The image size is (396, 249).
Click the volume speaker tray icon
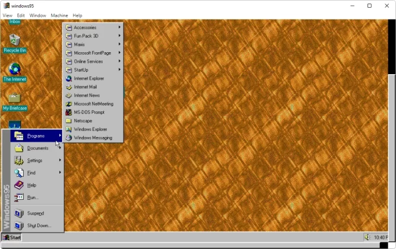(368, 237)
